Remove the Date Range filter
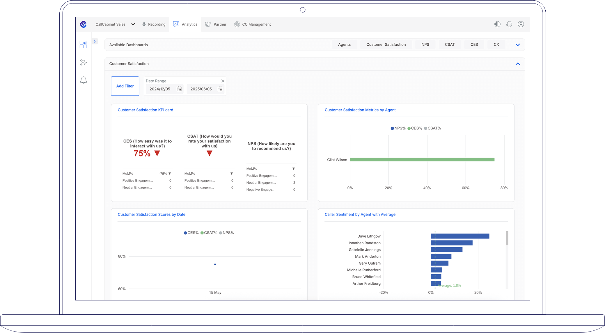Image resolution: width=605 pixels, height=333 pixels. click(223, 81)
